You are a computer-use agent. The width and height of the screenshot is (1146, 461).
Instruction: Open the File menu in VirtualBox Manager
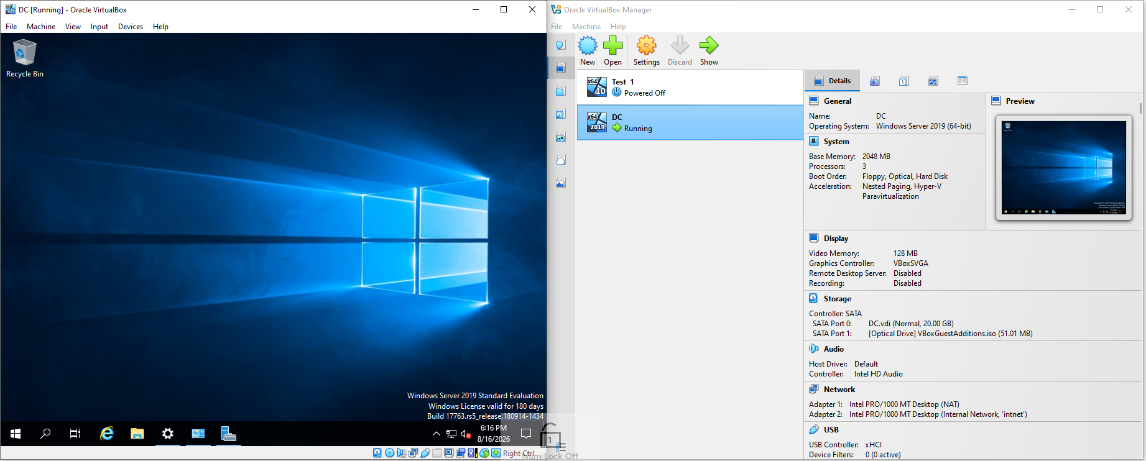click(557, 27)
